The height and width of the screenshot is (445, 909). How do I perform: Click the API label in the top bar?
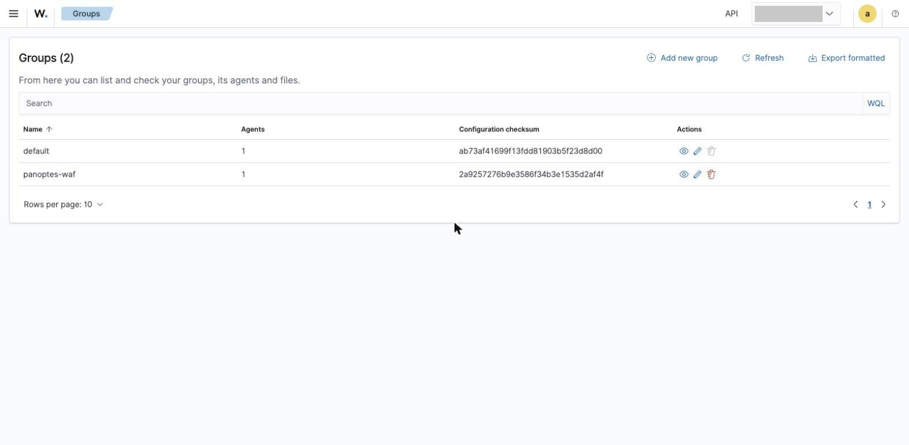point(732,13)
